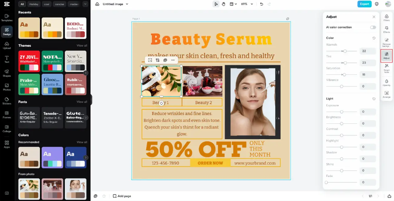This screenshot has height=201, width=394.
Task: Toggle AI color correction switch
Action: [x=373, y=27]
